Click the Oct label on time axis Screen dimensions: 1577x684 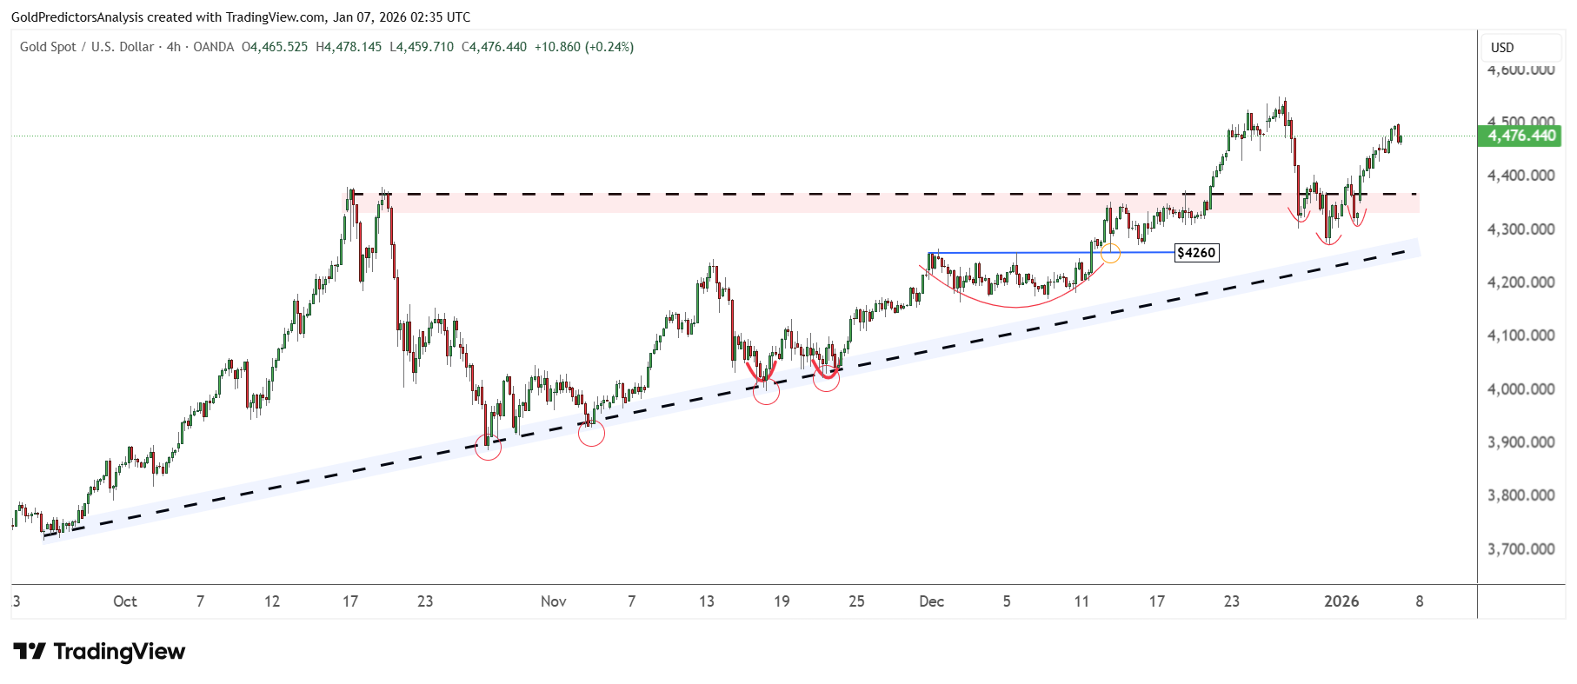coord(125,601)
